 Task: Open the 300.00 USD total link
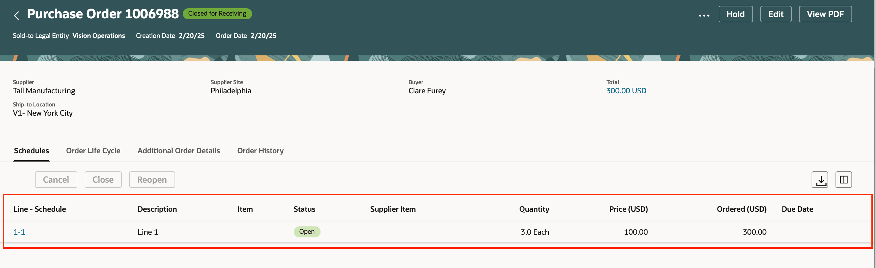[x=626, y=91]
